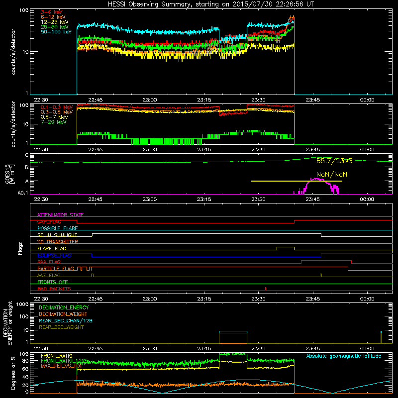398x398 pixels.
Task: Click the yellow horizontal bar in GOES panel
Action: tap(297, 181)
